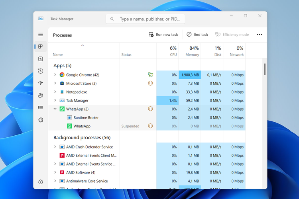Sort by the CPU column header
Viewport: 299px width, 199px height.
click(x=167, y=51)
